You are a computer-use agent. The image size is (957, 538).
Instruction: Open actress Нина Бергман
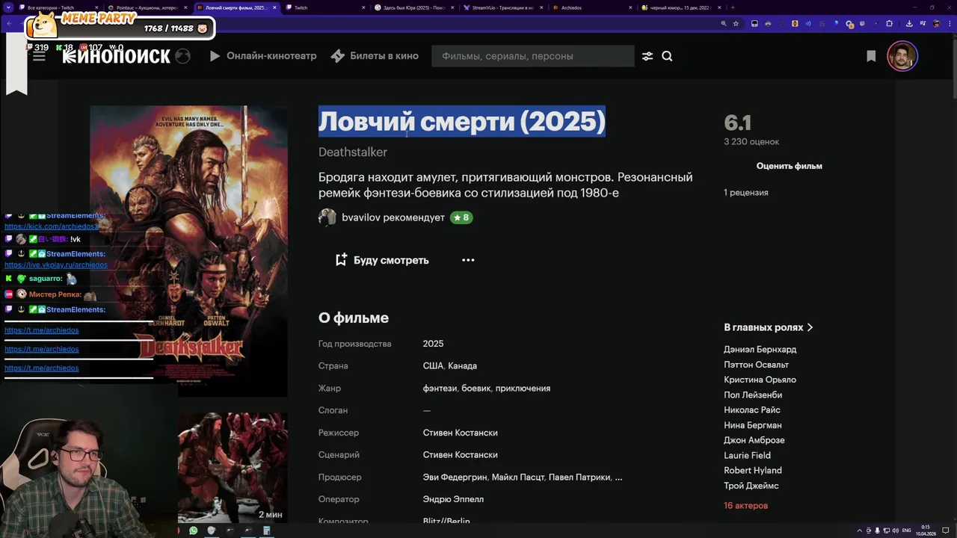click(753, 425)
